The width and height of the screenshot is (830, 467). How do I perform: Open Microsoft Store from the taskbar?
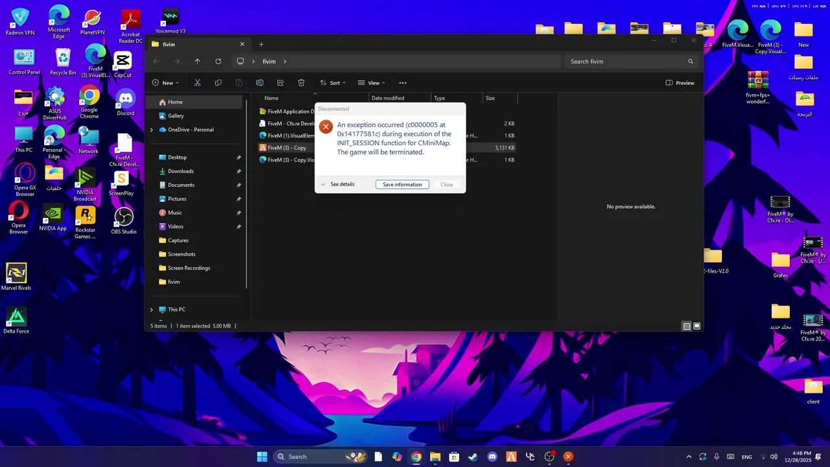coord(454,457)
